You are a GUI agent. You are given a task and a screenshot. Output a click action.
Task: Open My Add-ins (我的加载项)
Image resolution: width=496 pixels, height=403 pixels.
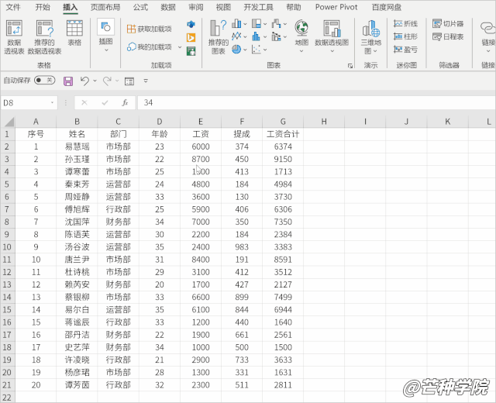coord(149,46)
